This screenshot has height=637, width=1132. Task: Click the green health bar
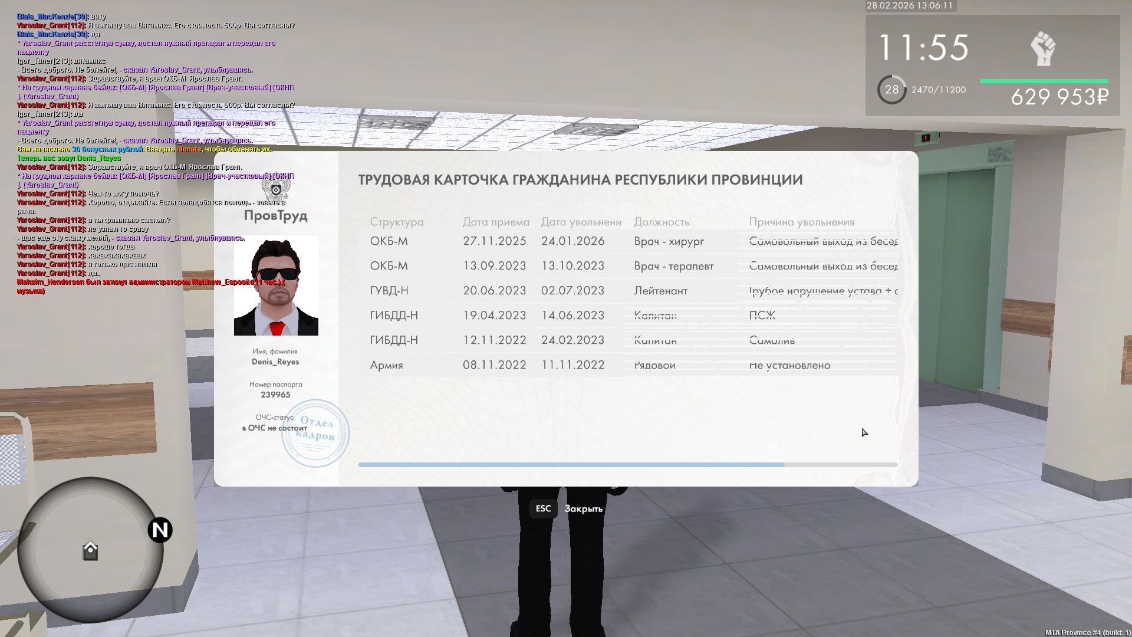tap(1044, 81)
